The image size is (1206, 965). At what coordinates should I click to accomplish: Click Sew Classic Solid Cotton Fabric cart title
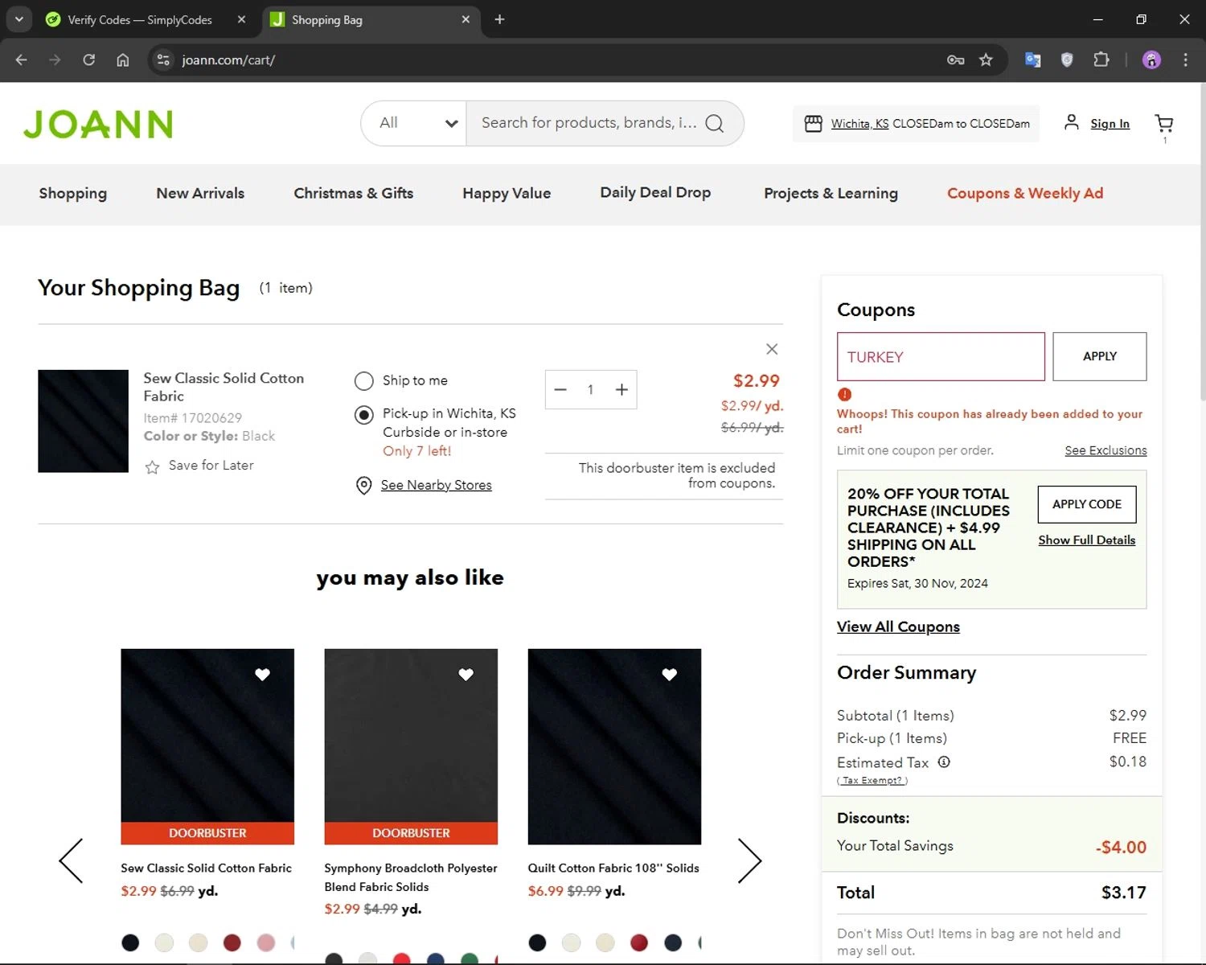224,387
